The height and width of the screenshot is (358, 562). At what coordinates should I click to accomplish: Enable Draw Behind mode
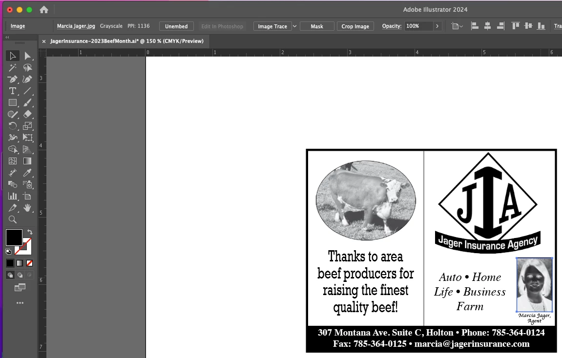(20, 275)
